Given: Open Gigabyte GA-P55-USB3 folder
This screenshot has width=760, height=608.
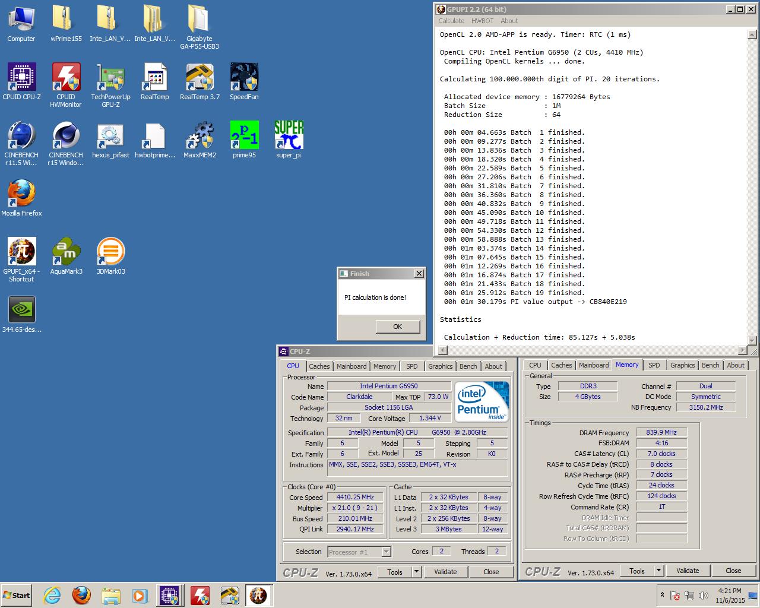Looking at the screenshot, I should [x=199, y=27].
